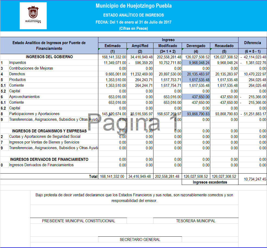Click ingresos excedentes amount 10,734,247.45
Screen dimensions: 267x248
click(x=255, y=179)
